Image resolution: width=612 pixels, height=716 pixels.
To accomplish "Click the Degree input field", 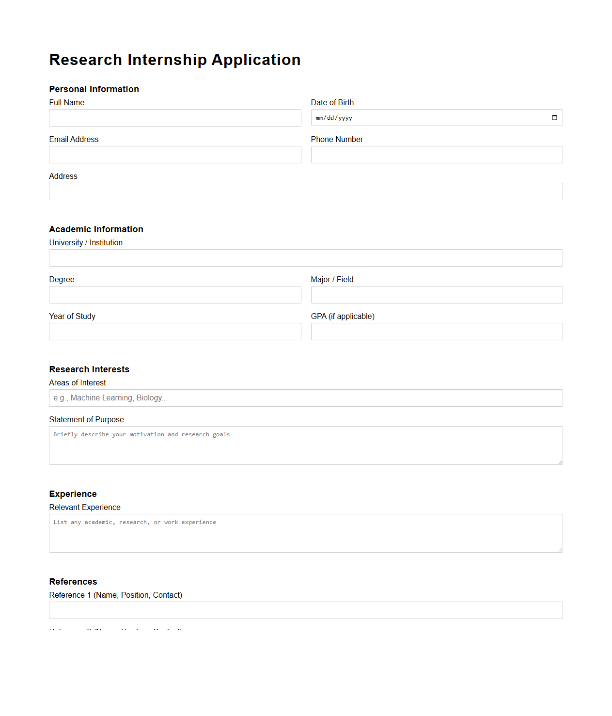I will tap(174, 294).
